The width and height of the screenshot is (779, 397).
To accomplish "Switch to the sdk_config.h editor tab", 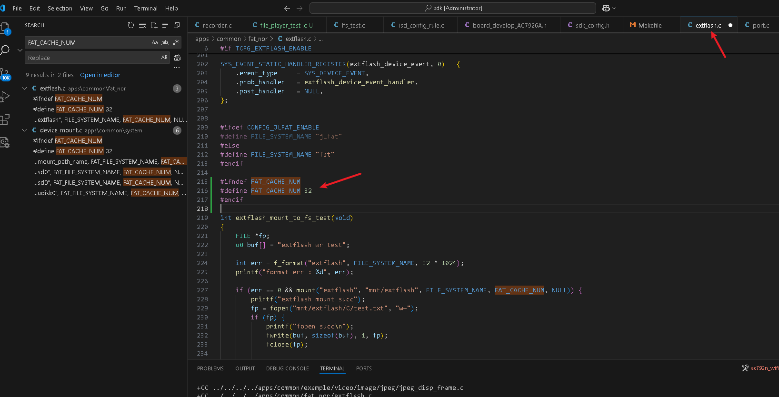I will pos(592,25).
